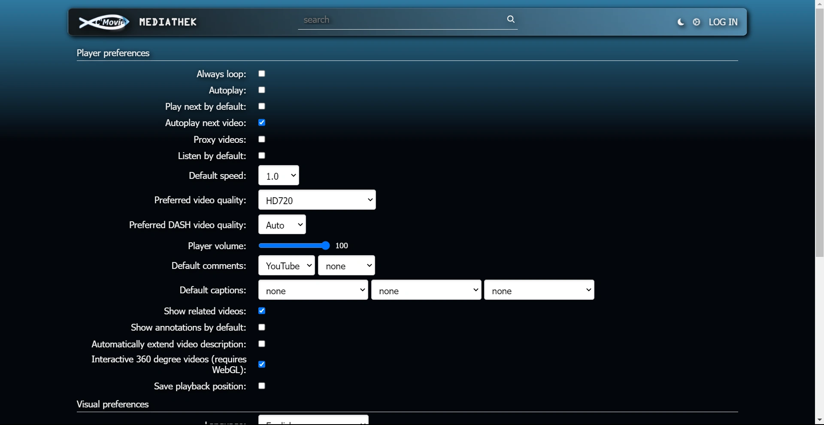The width and height of the screenshot is (824, 425).
Task: Click the search magnifying glass icon
Action: (511, 19)
